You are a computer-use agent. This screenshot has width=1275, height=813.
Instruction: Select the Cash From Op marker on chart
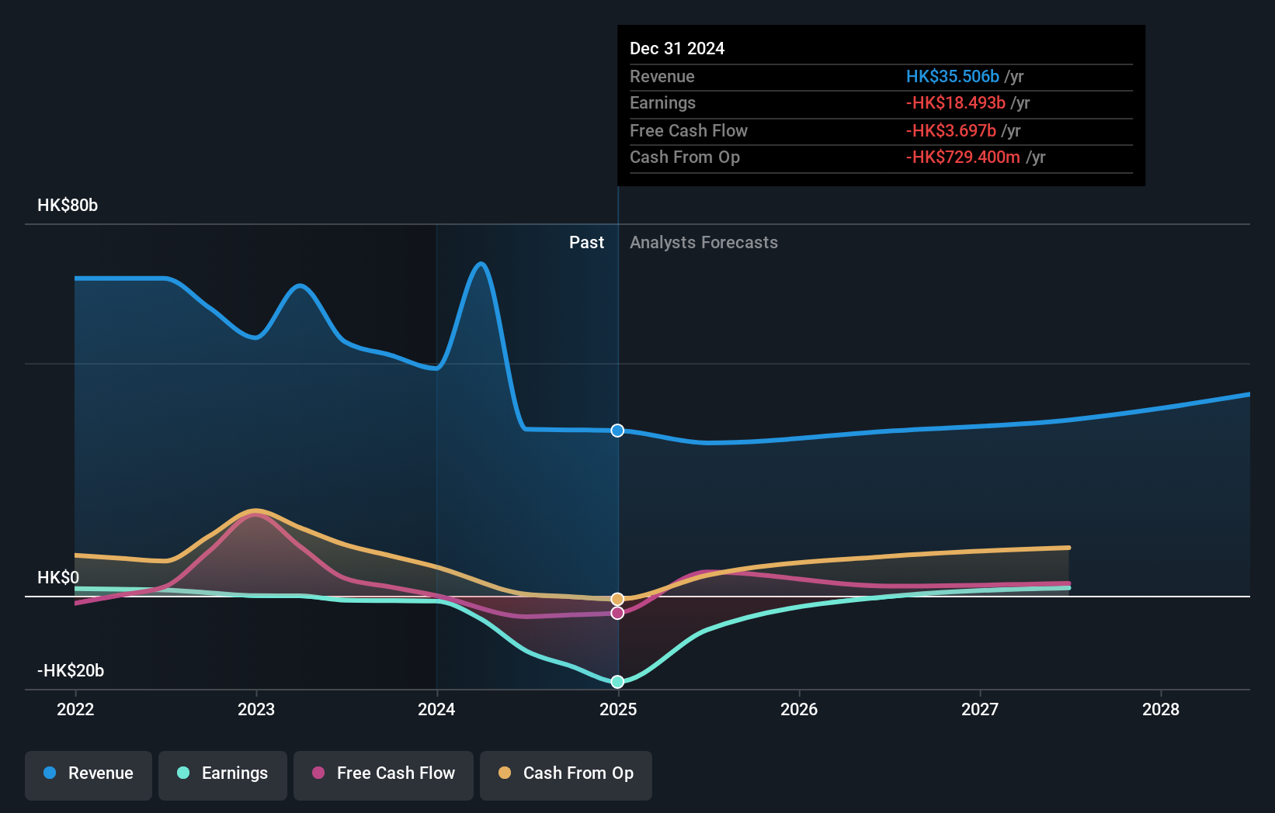tap(616, 598)
